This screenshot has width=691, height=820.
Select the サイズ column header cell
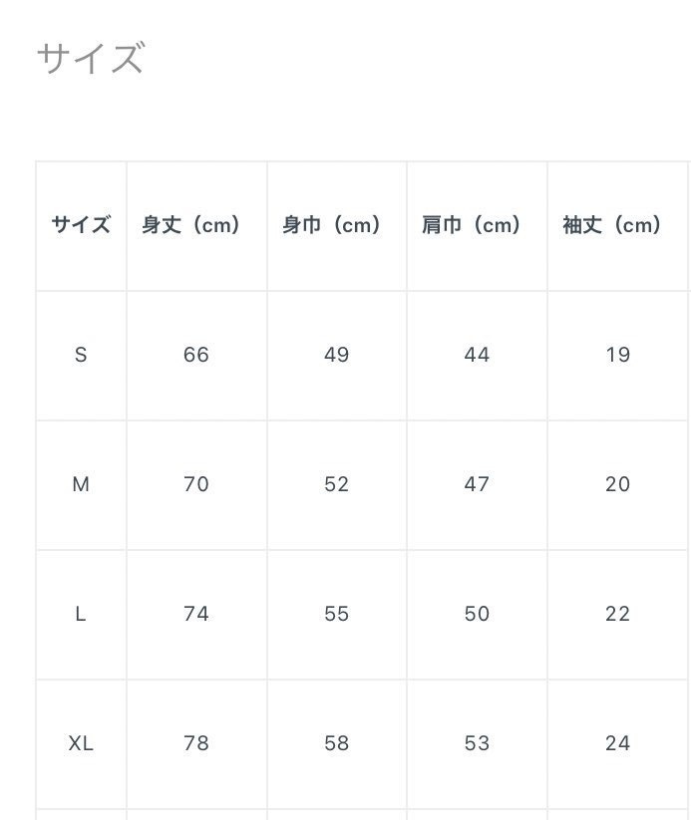[x=81, y=225]
